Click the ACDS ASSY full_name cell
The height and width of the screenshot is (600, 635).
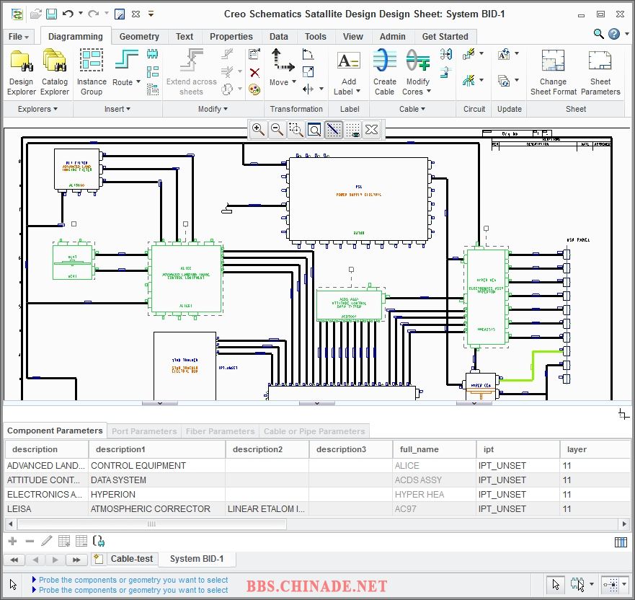click(434, 480)
